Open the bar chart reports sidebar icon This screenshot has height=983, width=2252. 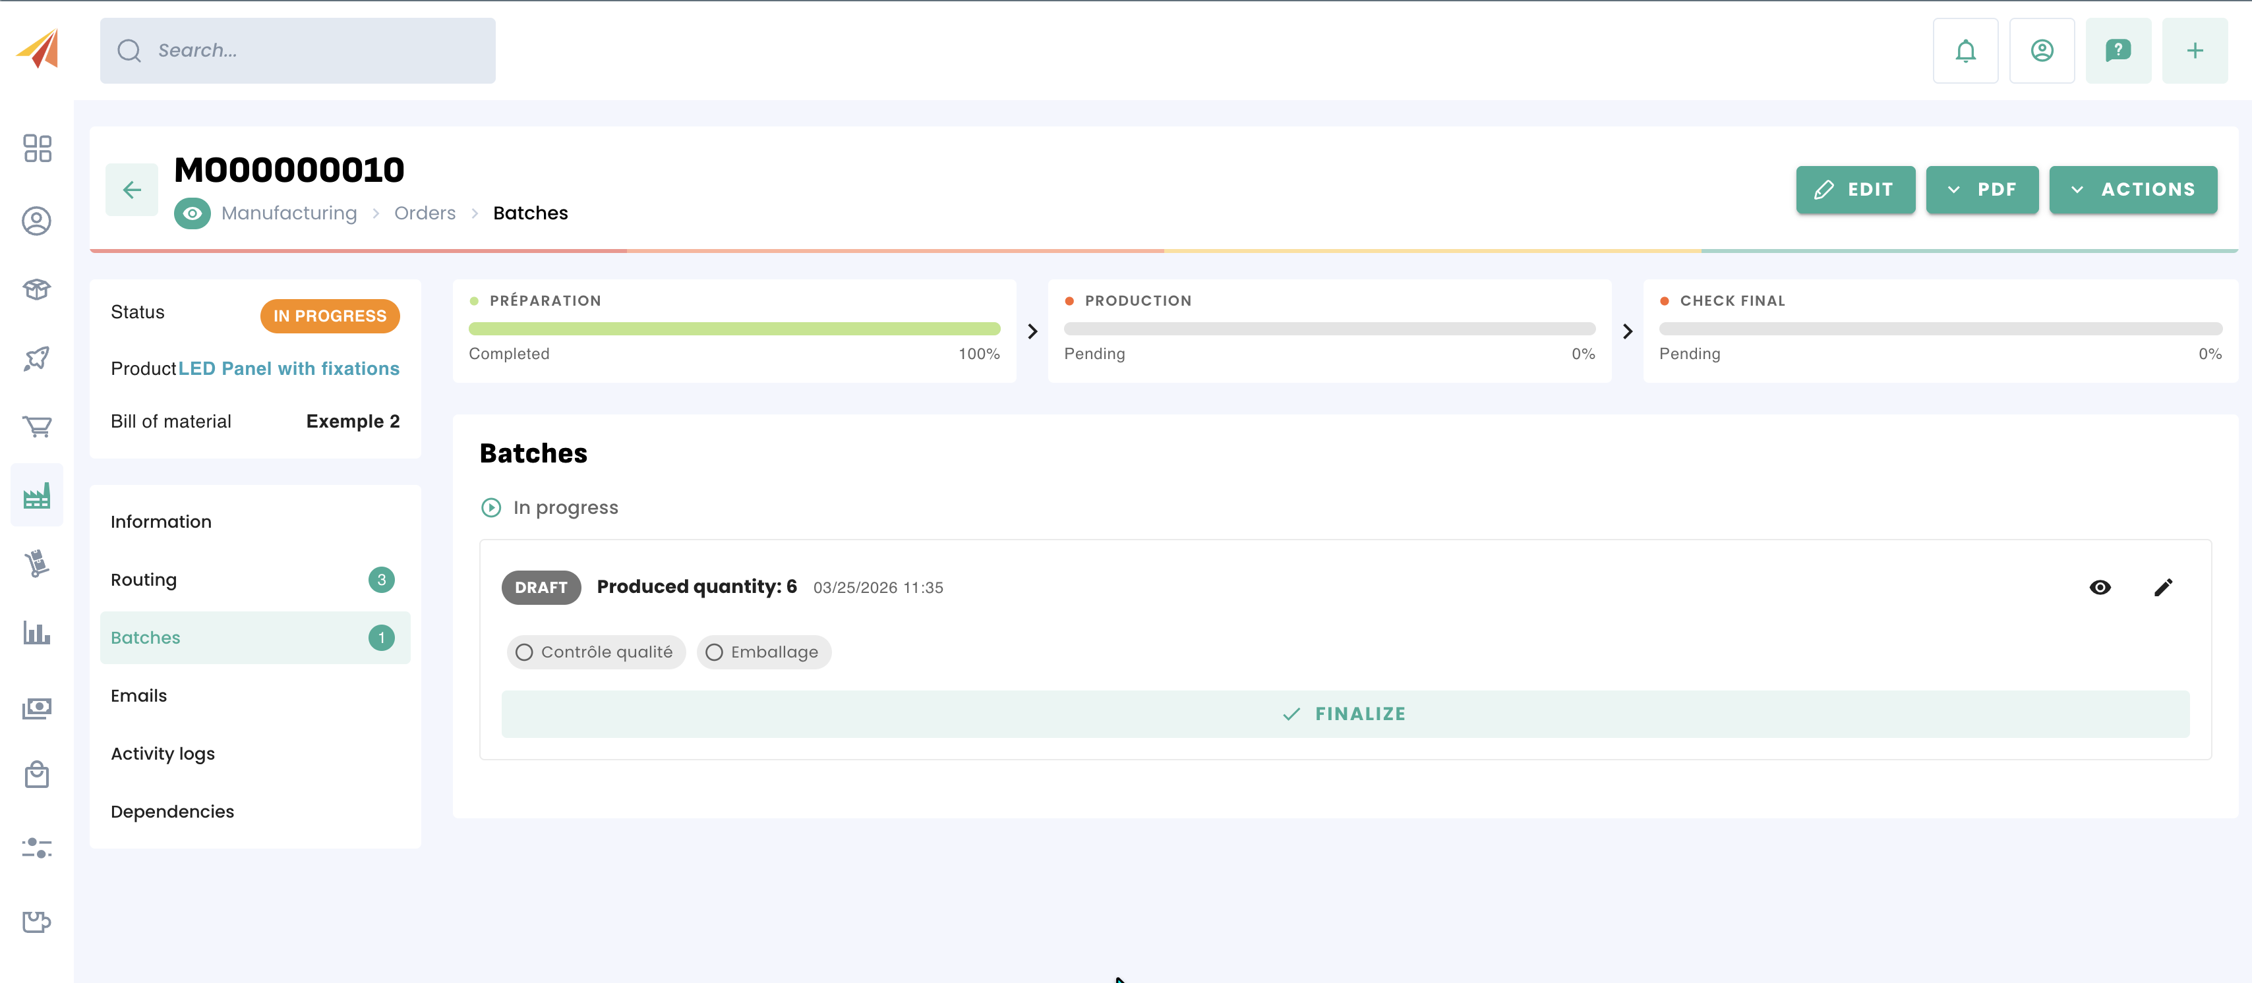[x=37, y=632]
